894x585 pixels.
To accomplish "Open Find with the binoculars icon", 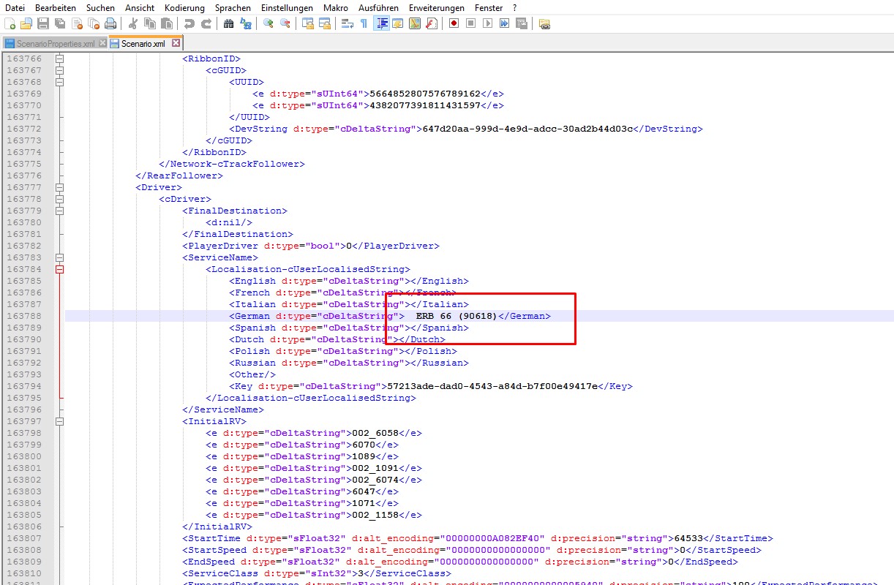I will pyautogui.click(x=228, y=23).
